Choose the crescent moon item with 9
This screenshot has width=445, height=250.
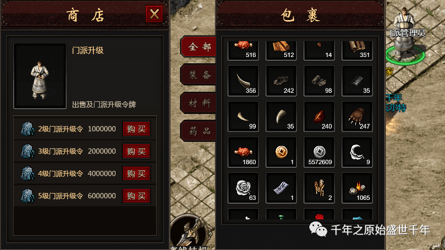tap(357, 152)
